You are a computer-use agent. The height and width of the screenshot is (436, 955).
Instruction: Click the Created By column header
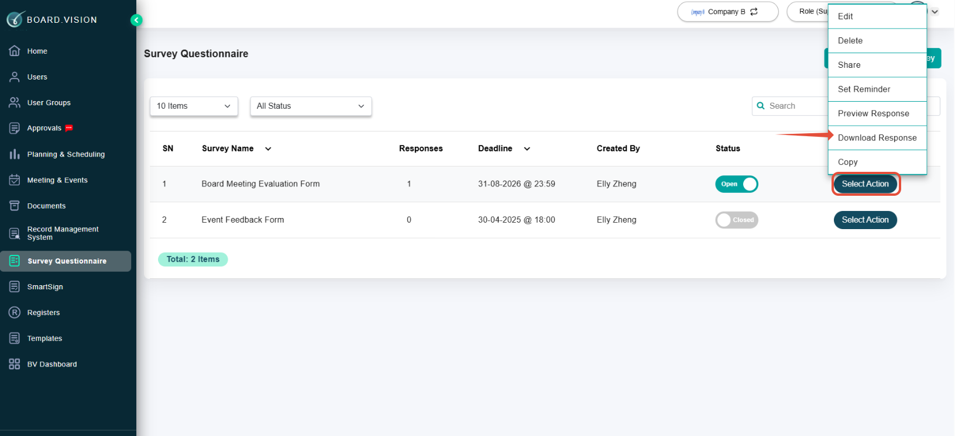click(x=619, y=148)
